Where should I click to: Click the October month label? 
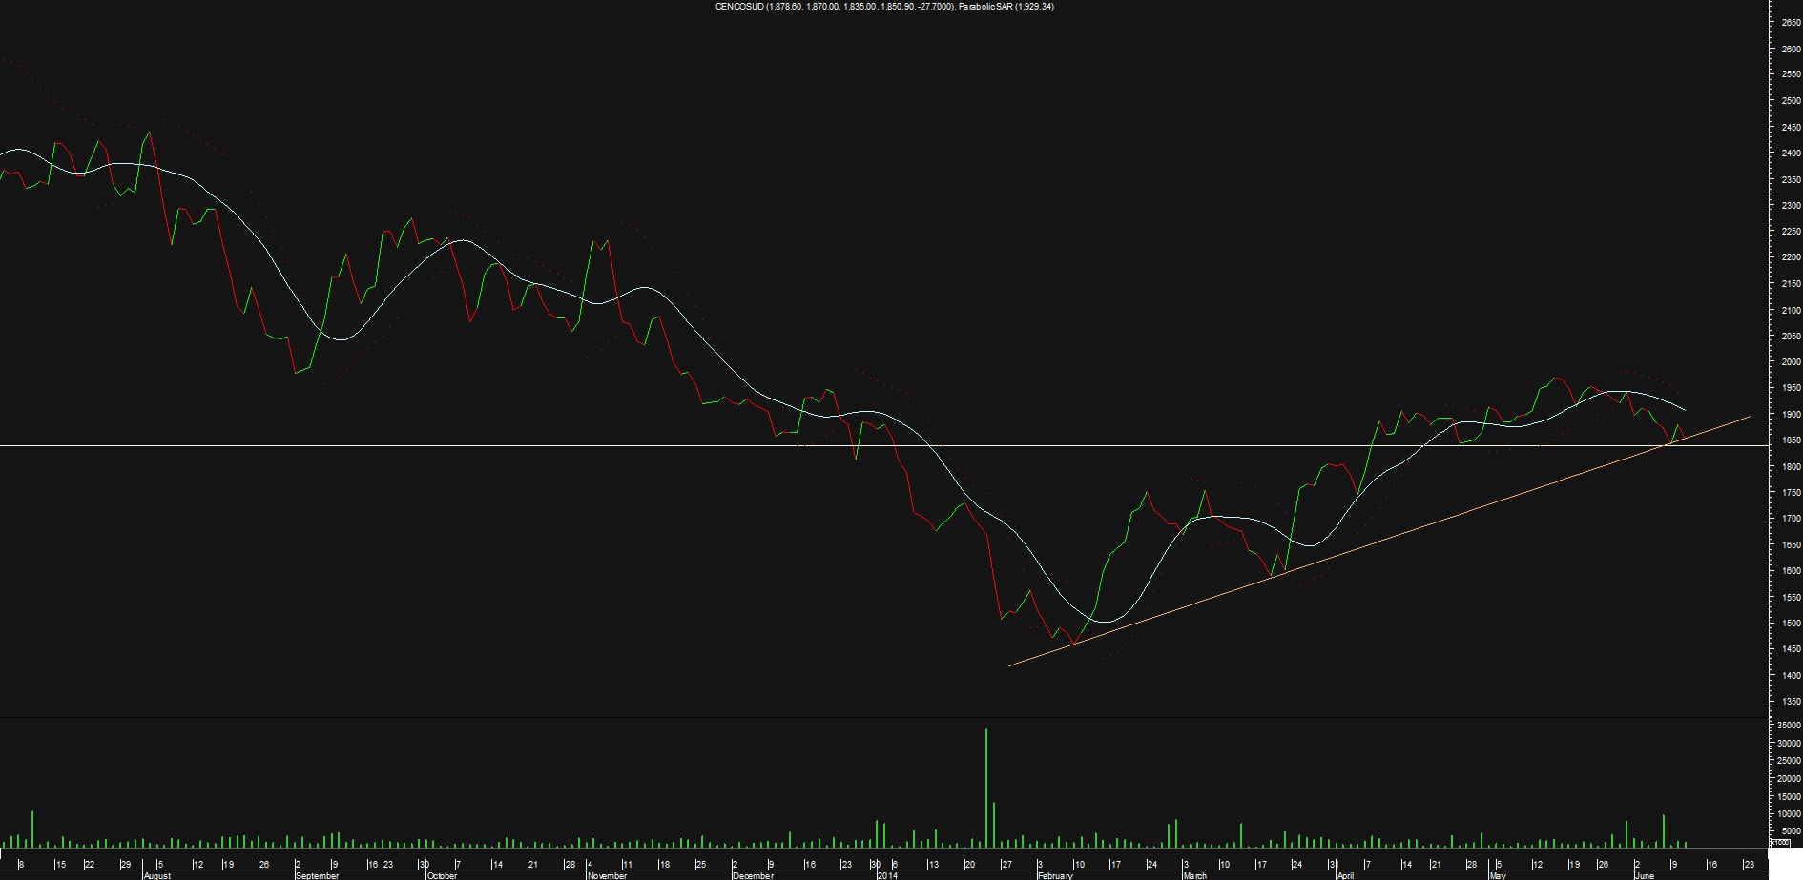[443, 875]
